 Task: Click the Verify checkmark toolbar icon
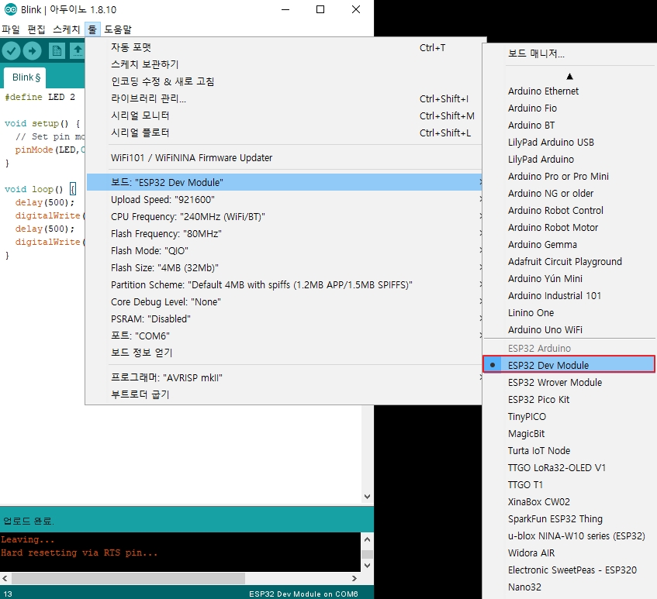(x=12, y=51)
